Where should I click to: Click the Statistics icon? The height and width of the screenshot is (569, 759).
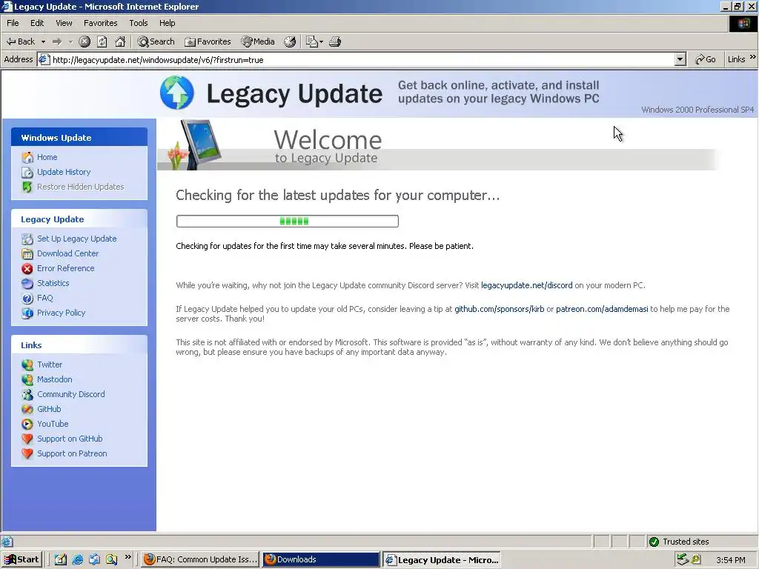point(27,284)
